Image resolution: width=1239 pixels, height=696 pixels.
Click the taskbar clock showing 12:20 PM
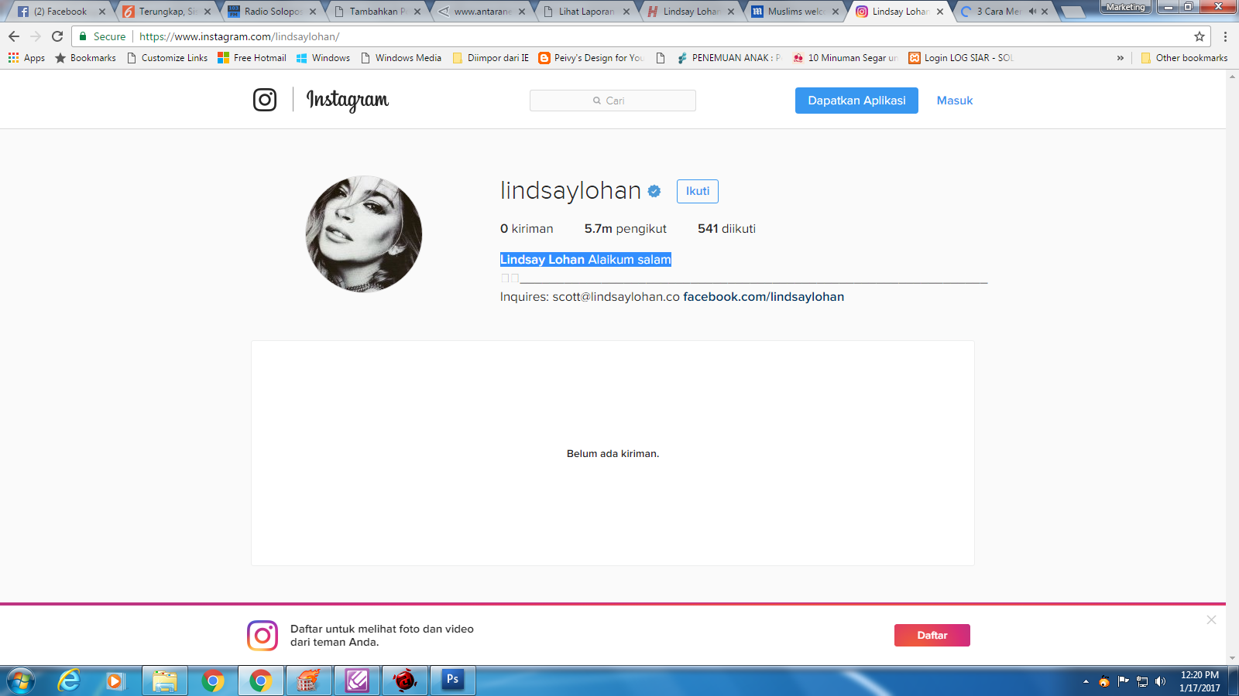pyautogui.click(x=1200, y=681)
